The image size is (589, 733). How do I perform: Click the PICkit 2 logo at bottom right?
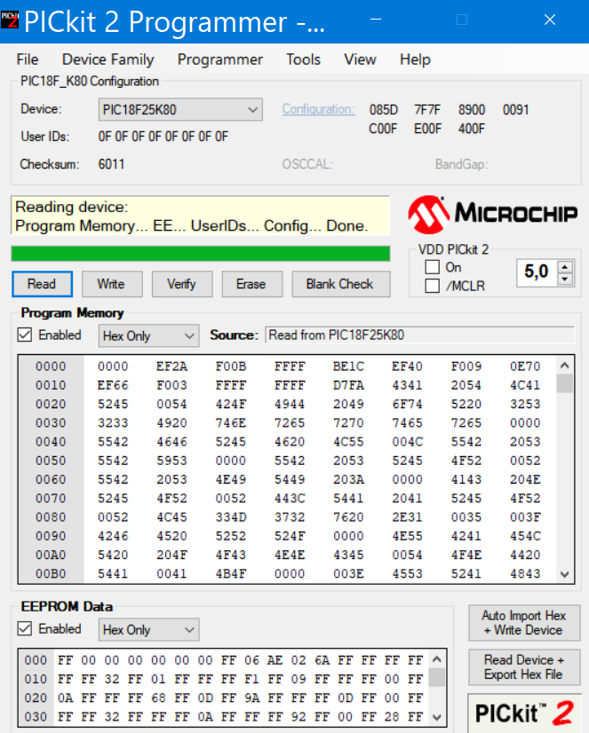tap(523, 713)
